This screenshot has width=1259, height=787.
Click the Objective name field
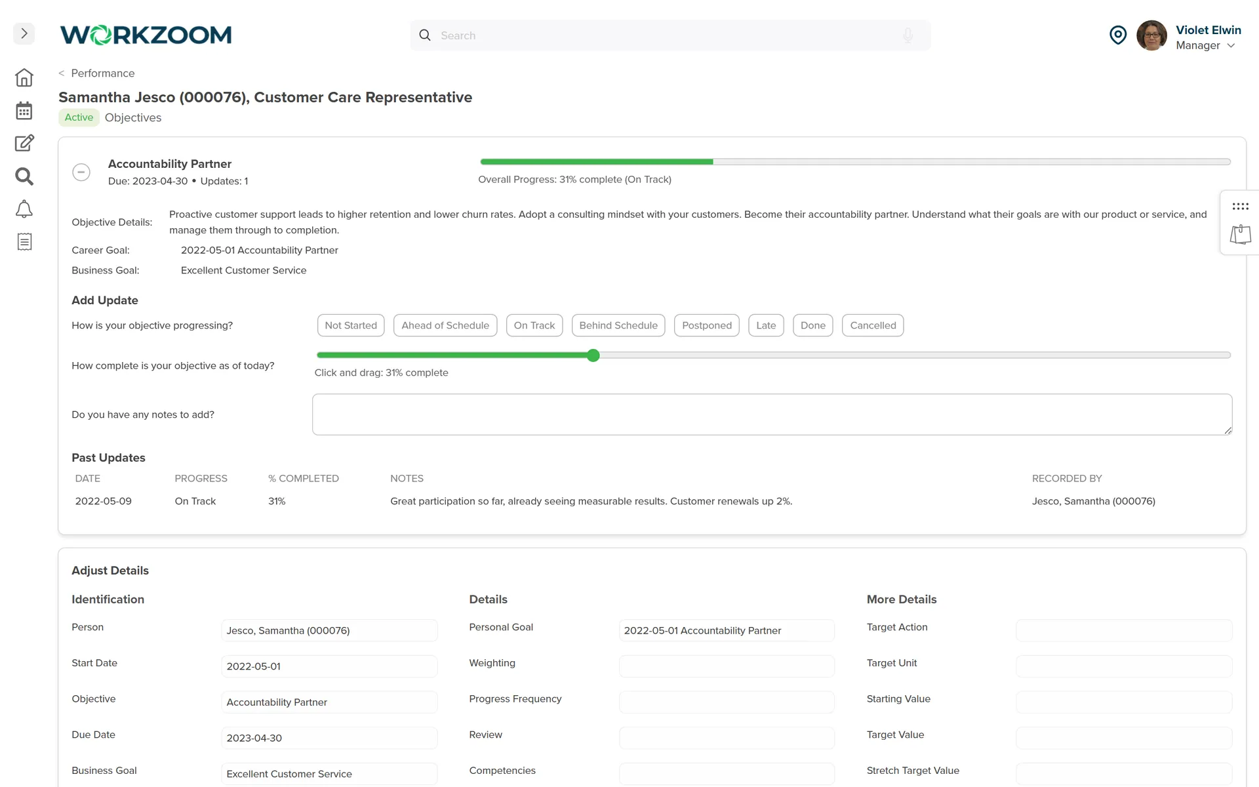tap(329, 702)
